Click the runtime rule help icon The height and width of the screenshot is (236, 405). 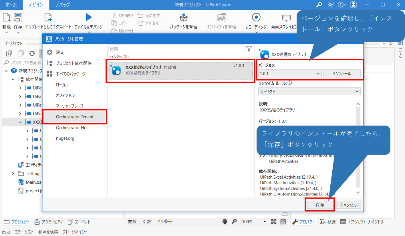(x=290, y=83)
